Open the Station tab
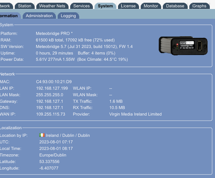Image resolution: width=215 pixels, height=178 pixels. tap(25, 6)
